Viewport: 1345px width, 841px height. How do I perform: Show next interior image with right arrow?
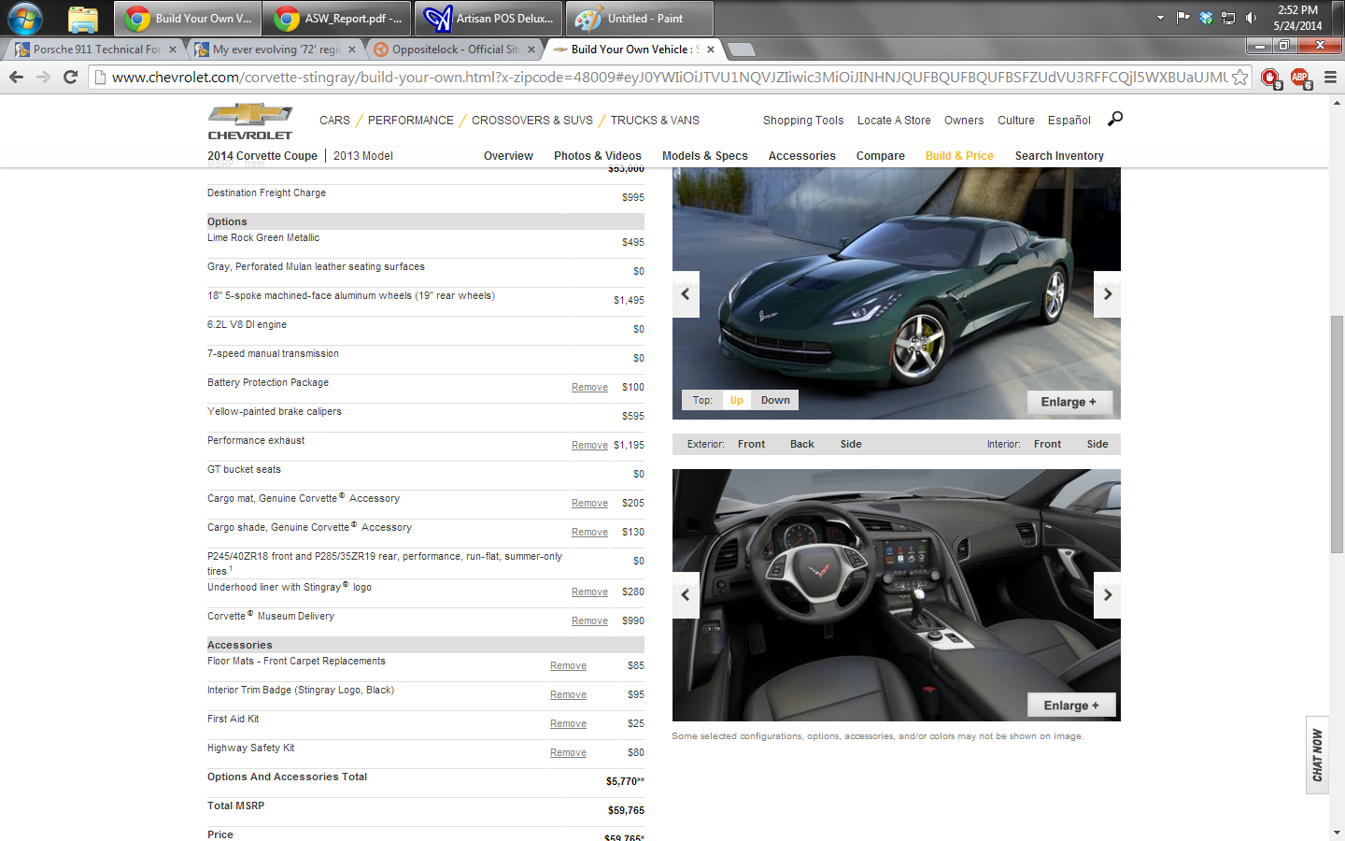click(x=1108, y=595)
